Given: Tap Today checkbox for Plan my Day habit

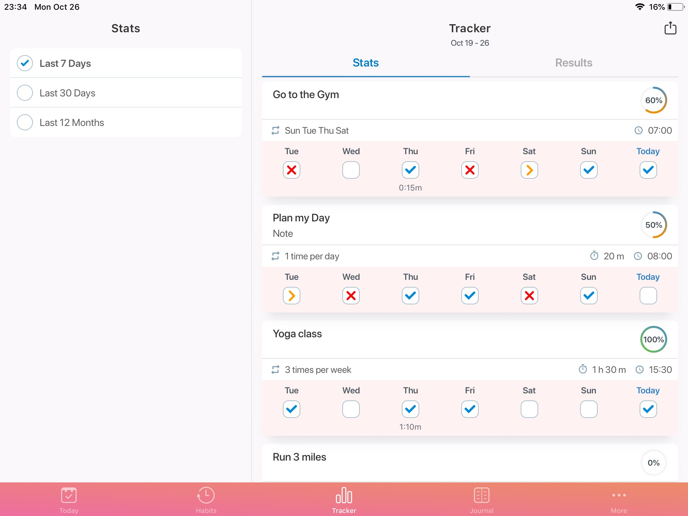Looking at the screenshot, I should click(x=648, y=295).
